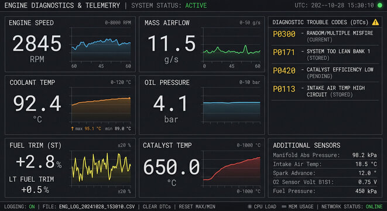
Task: Click the UTC timestamp in header
Action: coord(334,5)
